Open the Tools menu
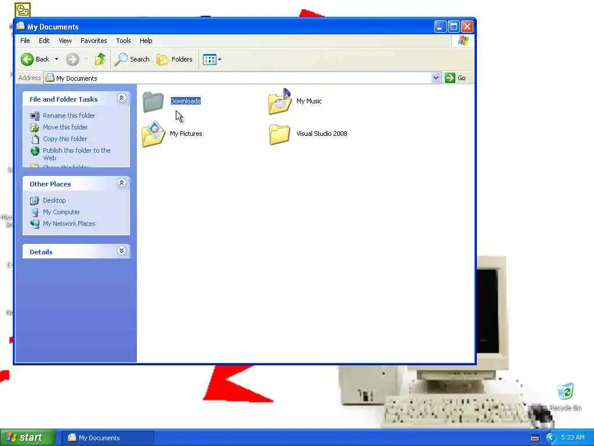Viewport: 594px width, 446px height. point(124,41)
